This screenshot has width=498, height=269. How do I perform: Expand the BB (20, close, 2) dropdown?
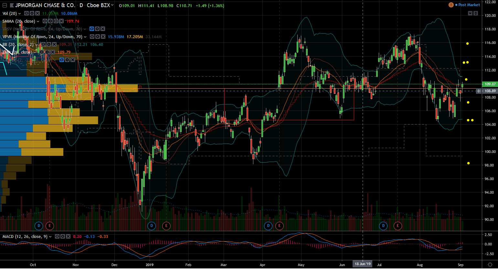click(37, 45)
